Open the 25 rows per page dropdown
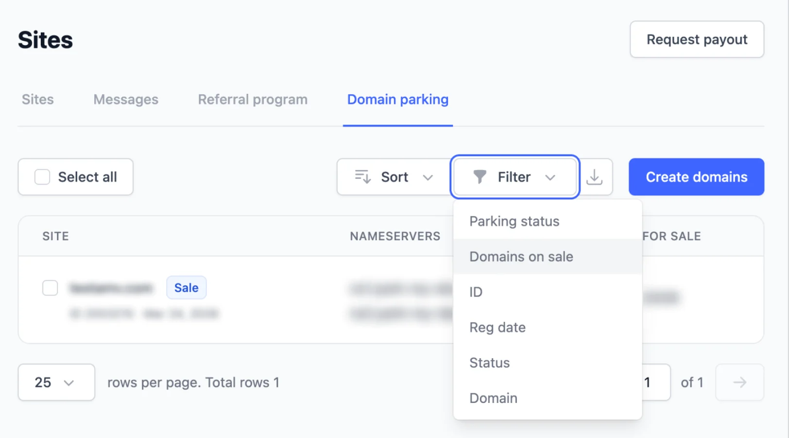 click(56, 383)
